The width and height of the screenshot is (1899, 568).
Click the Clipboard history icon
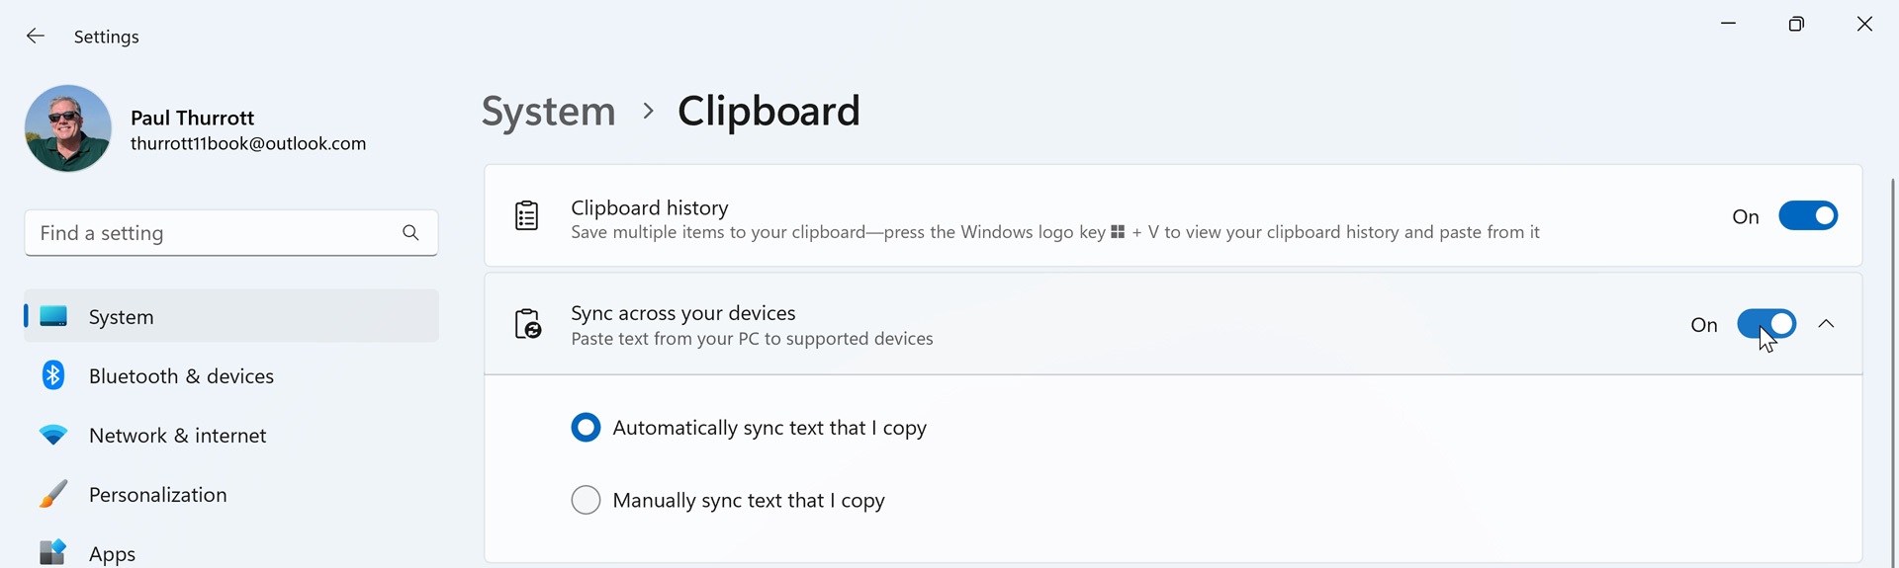(x=527, y=216)
